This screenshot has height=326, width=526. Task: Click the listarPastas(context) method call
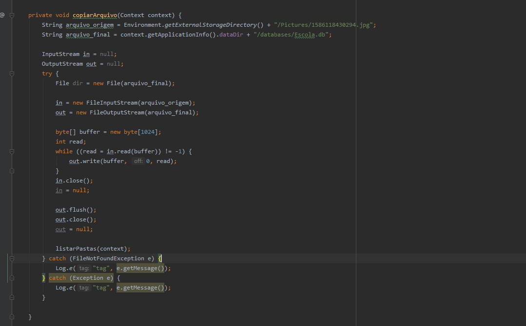click(x=91, y=249)
